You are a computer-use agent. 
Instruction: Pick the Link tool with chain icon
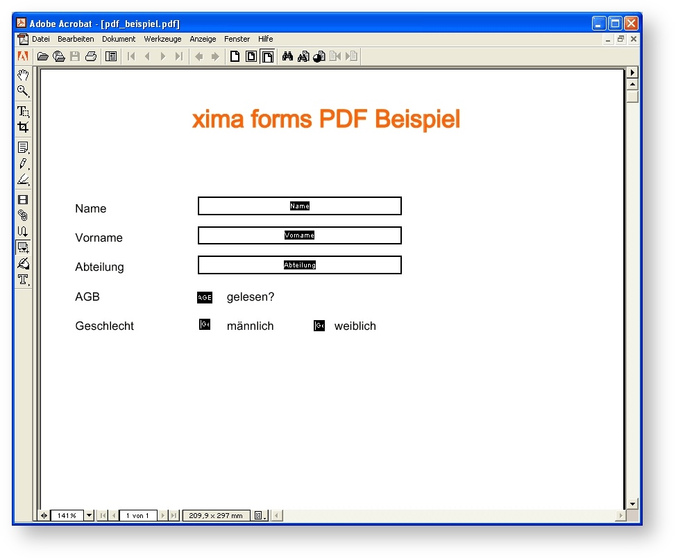23,215
